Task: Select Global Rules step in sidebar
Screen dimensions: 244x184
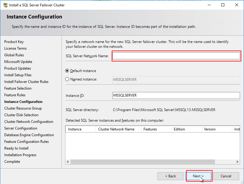Action: (x=14, y=55)
